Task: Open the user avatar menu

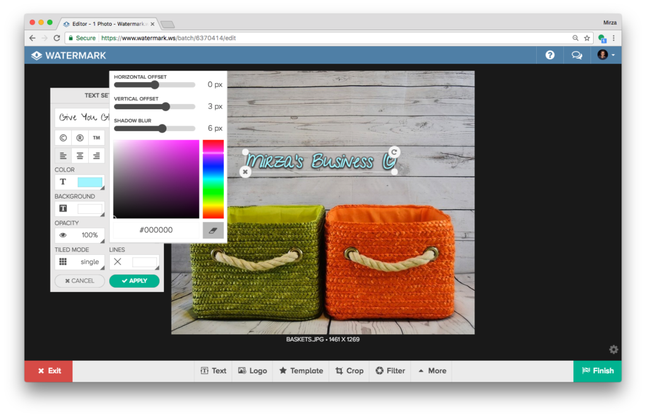Action: click(x=606, y=55)
